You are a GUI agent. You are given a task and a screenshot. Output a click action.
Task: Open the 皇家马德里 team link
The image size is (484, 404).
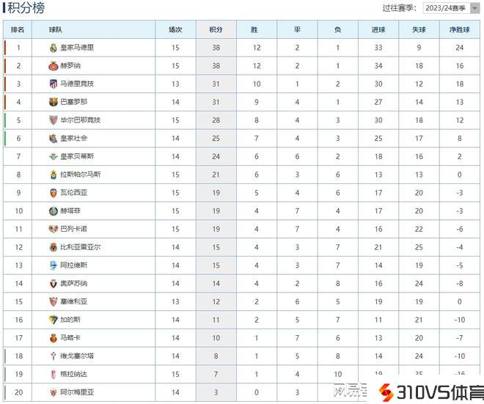[x=77, y=48]
